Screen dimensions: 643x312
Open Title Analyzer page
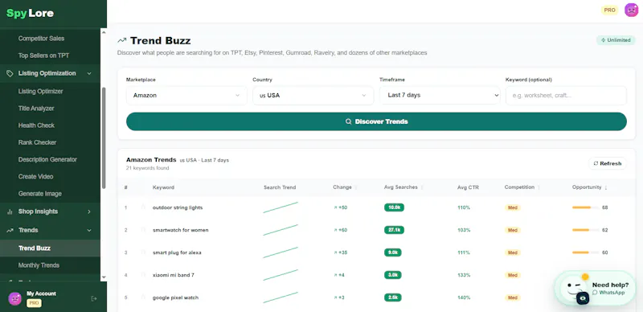36,109
